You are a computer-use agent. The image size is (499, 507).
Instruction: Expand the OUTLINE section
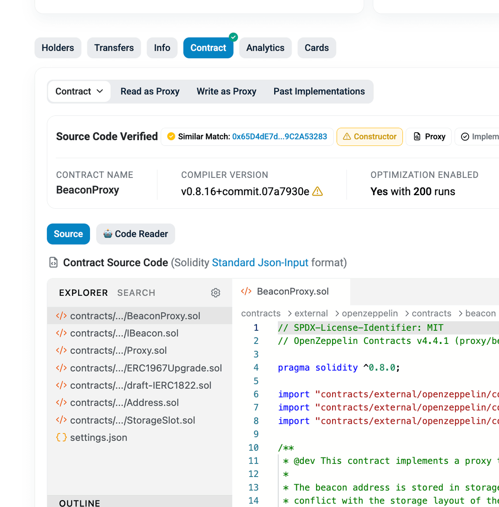pyautogui.click(x=140, y=502)
